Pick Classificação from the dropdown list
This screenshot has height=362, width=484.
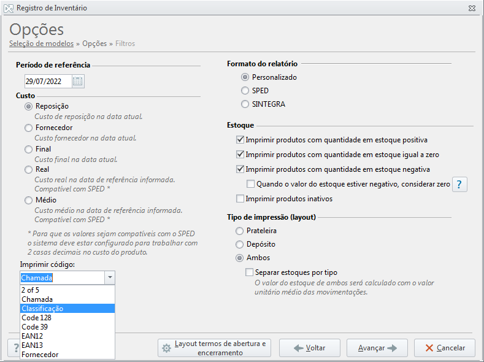67,309
